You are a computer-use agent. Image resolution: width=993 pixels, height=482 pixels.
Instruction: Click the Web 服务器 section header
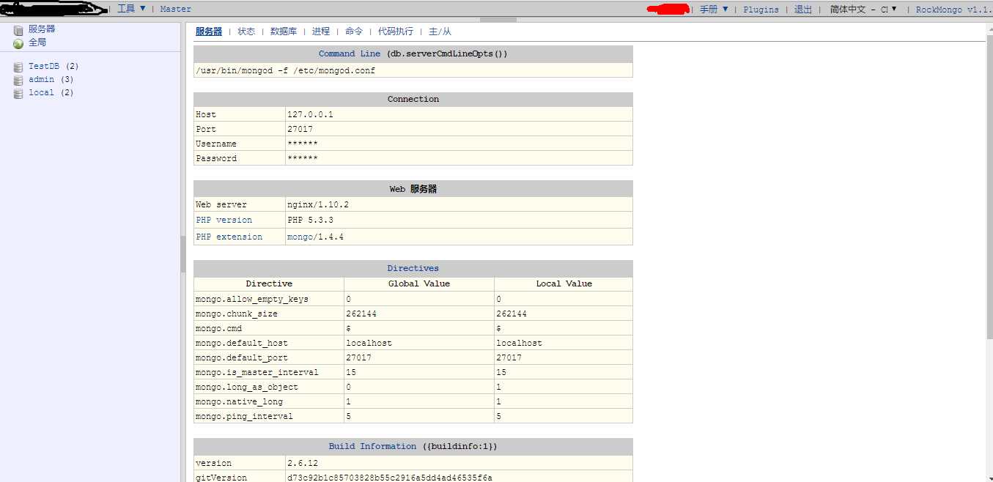(413, 188)
